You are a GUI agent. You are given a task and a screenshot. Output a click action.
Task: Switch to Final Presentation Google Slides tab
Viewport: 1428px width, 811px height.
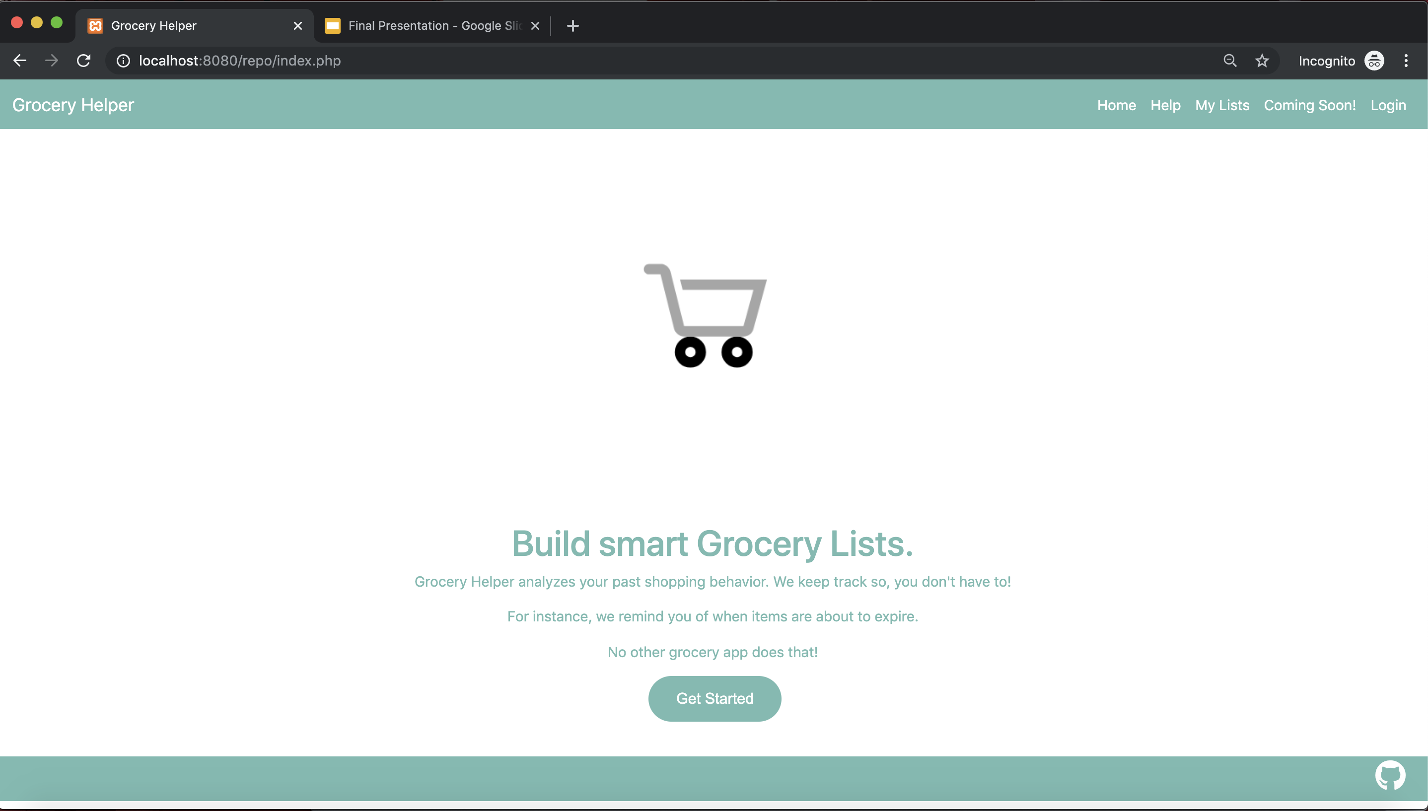(x=432, y=26)
